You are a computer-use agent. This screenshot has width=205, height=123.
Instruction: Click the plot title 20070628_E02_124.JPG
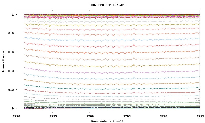coord(107,5)
